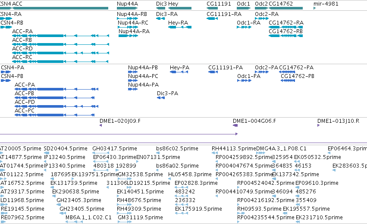Click the CG14762-PA protein label

tap(296, 68)
